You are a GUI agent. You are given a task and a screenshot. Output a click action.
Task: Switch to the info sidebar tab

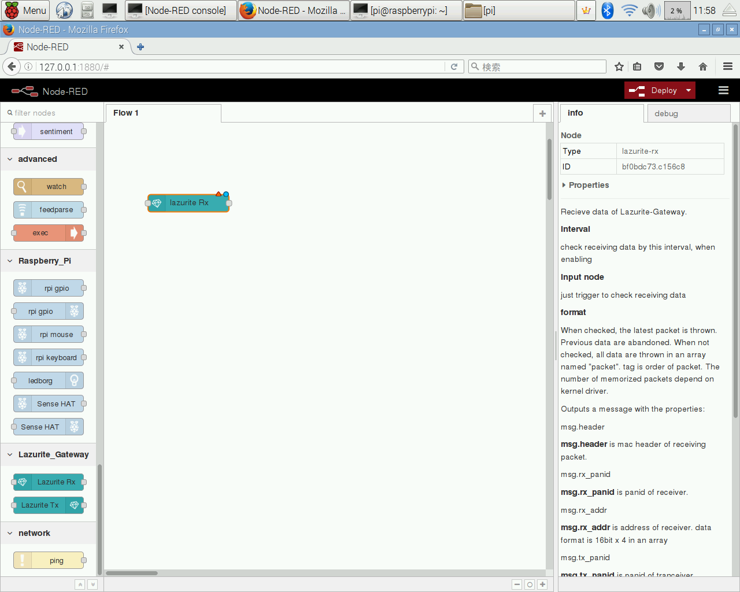602,113
